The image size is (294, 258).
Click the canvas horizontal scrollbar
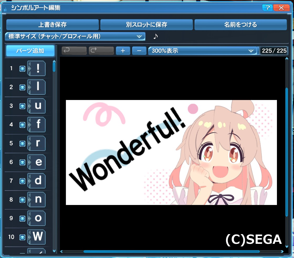click(172, 251)
